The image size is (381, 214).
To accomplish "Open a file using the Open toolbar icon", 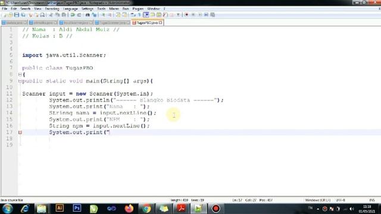I will pos(11,15).
